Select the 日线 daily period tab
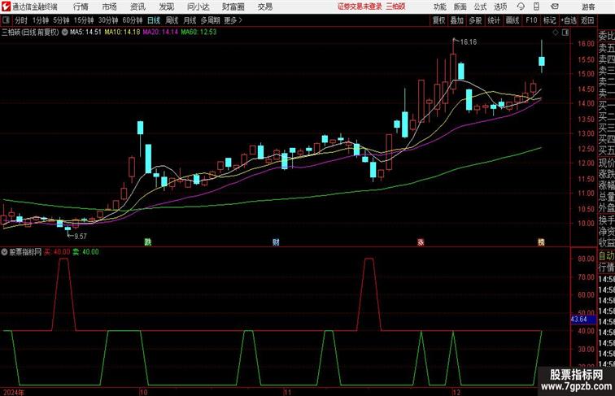 [154, 20]
